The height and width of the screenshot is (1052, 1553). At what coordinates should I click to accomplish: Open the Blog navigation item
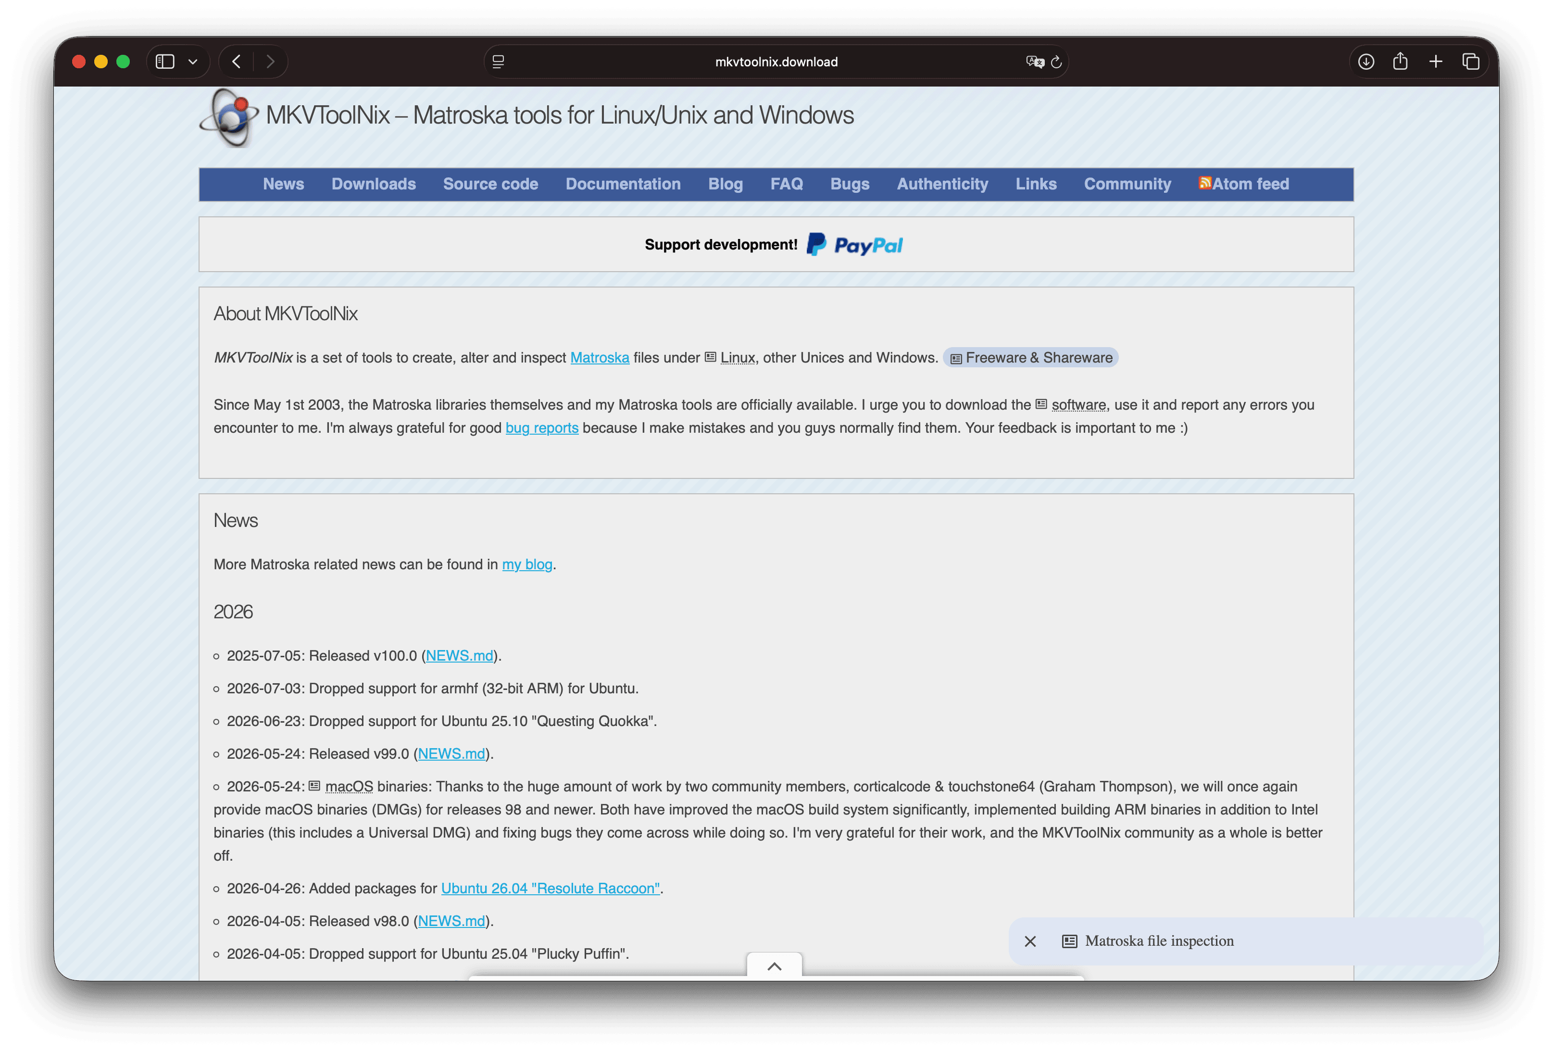point(726,184)
